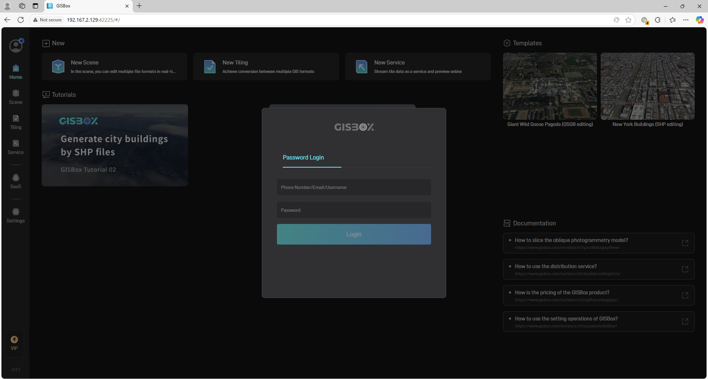This screenshot has width=708, height=379.
Task: Add this page to favorites star
Action: pyautogui.click(x=628, y=20)
